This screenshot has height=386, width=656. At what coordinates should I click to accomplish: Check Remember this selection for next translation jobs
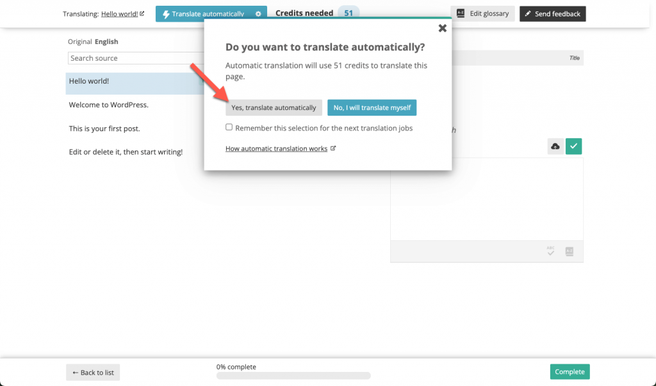229,127
